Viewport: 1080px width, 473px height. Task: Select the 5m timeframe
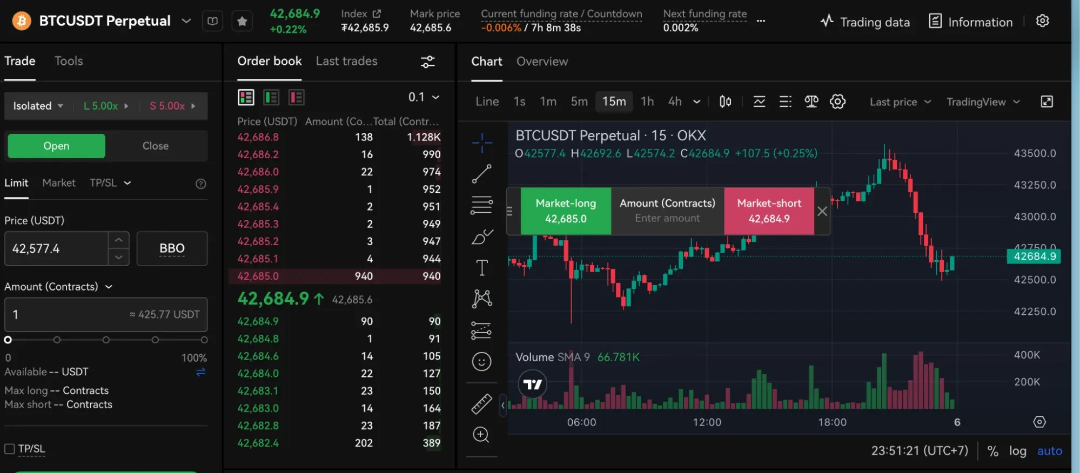[579, 102]
